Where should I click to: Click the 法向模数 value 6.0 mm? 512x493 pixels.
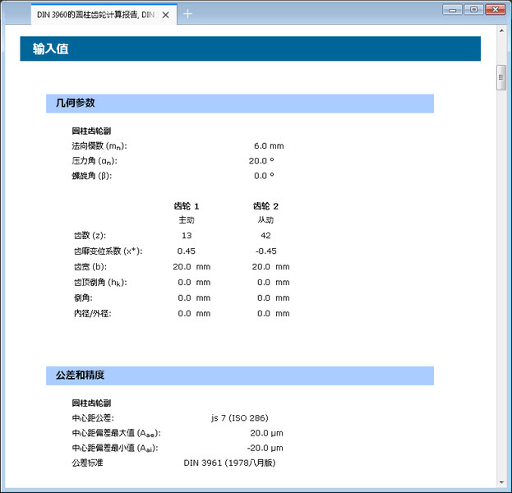(268, 145)
